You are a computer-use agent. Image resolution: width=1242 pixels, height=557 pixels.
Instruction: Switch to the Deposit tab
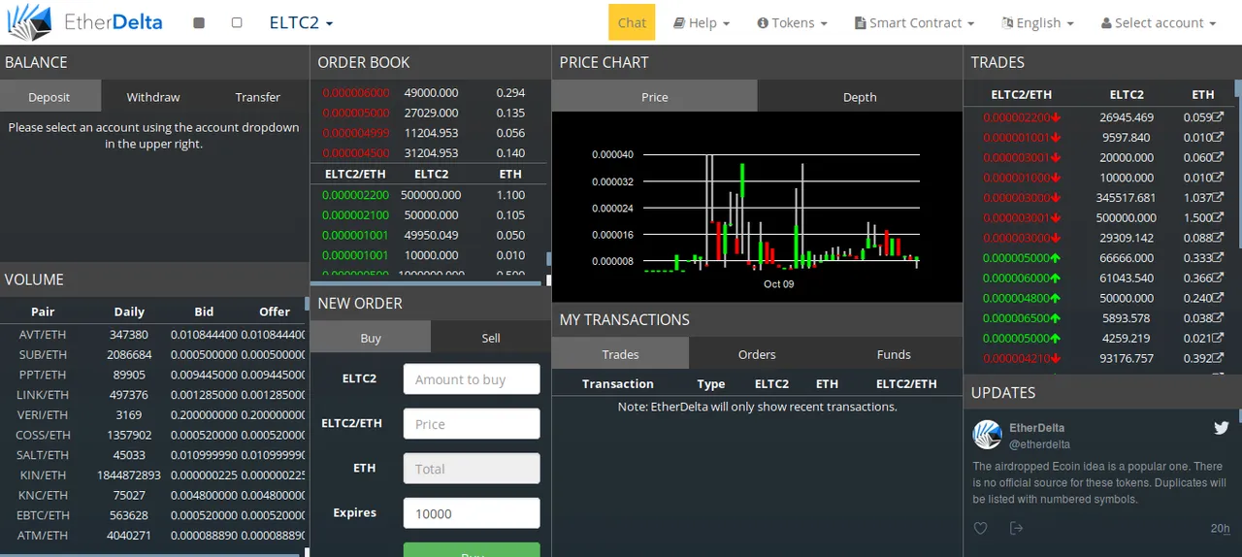tap(49, 96)
